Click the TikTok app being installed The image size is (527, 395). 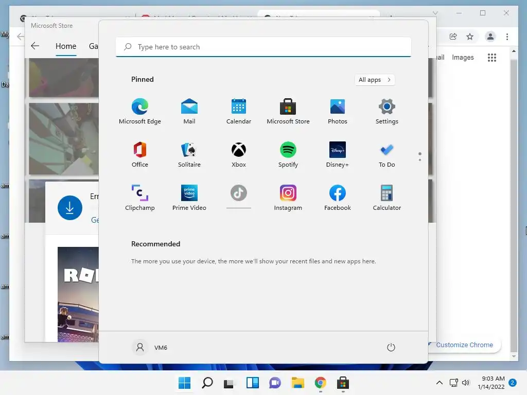[x=239, y=197]
